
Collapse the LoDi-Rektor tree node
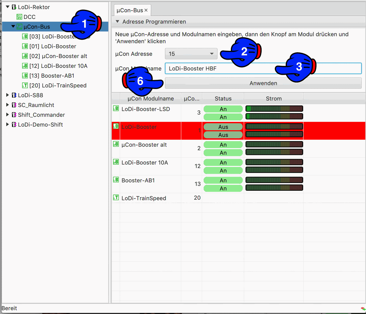8,7
